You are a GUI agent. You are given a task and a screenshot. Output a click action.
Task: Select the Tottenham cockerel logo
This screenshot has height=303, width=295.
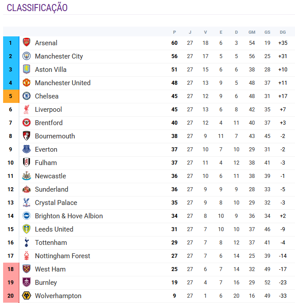coord(27,243)
